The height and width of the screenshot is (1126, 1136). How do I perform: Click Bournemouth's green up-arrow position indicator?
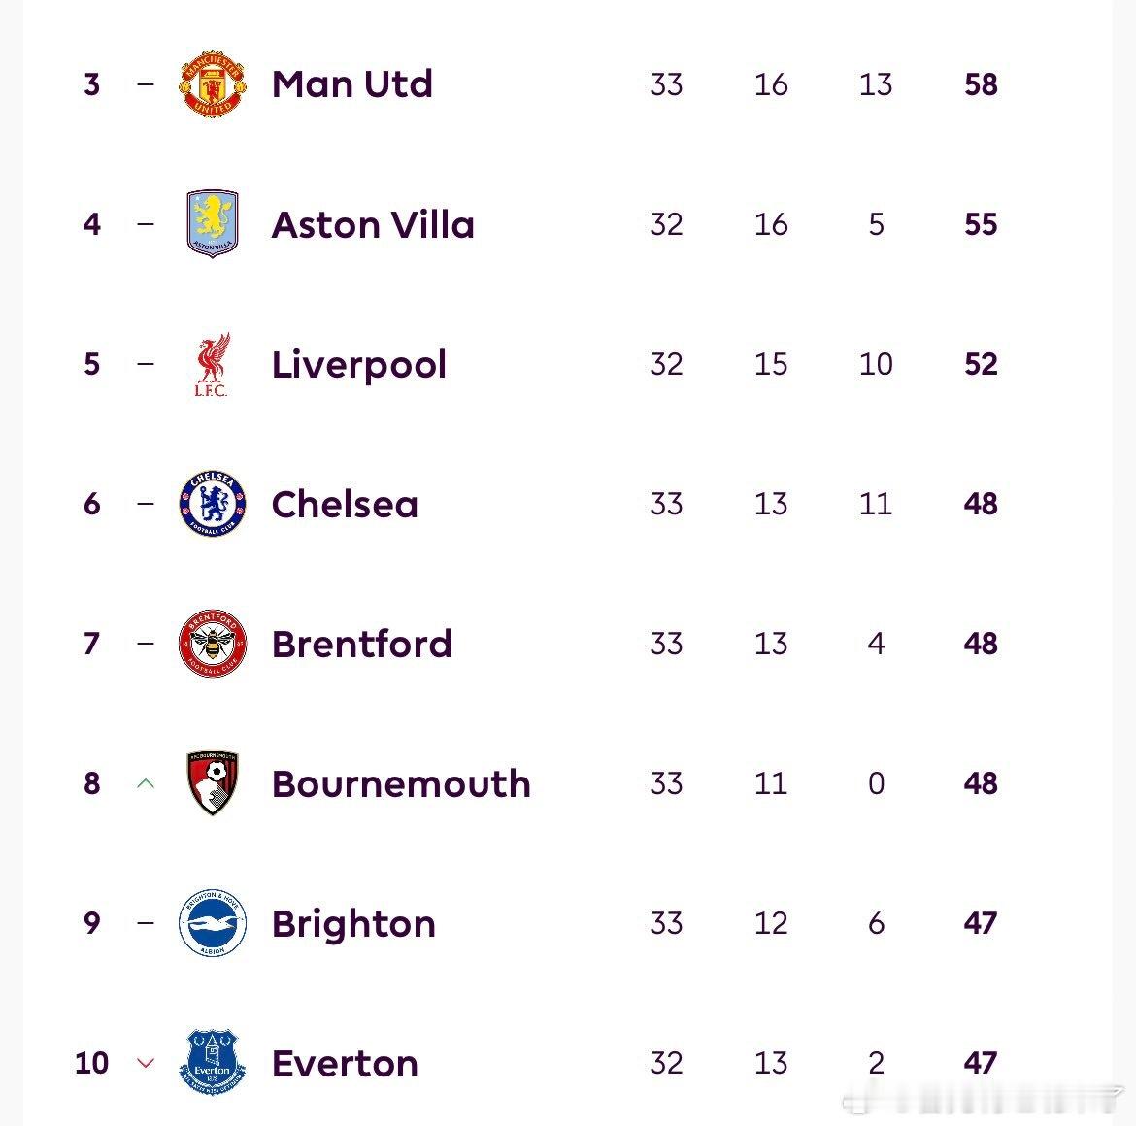pos(146,783)
